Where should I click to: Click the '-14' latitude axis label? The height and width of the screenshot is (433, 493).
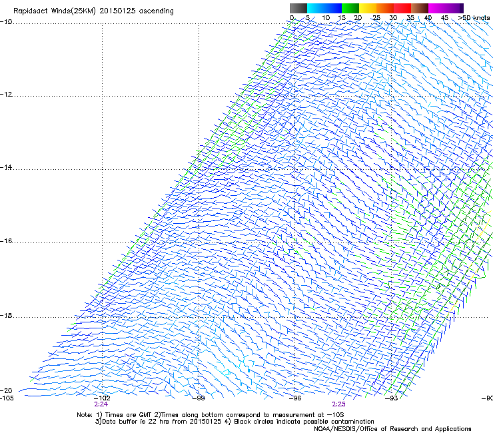pos(6,167)
